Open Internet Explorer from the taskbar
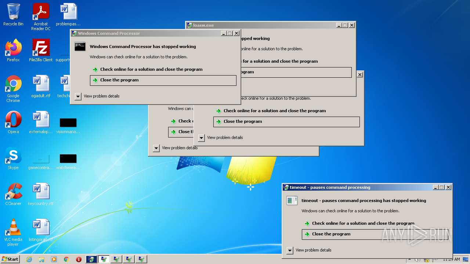Image resolution: width=470 pixels, height=264 pixels. (x=29, y=259)
